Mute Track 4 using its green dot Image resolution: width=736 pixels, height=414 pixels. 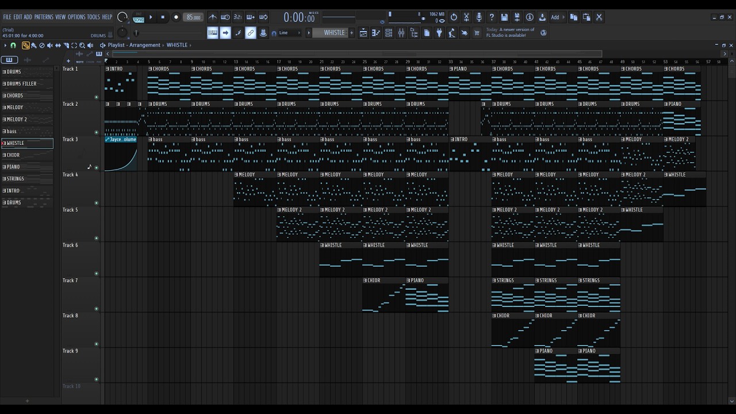pos(96,203)
